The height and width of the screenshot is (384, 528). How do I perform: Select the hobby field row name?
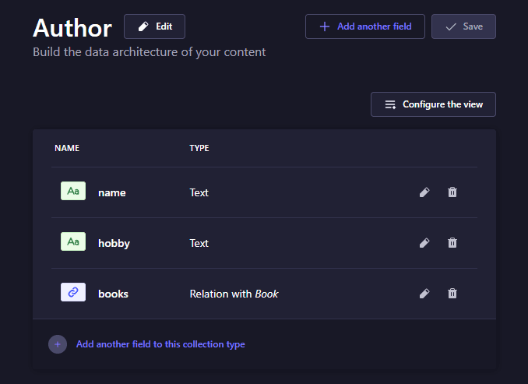click(x=114, y=244)
